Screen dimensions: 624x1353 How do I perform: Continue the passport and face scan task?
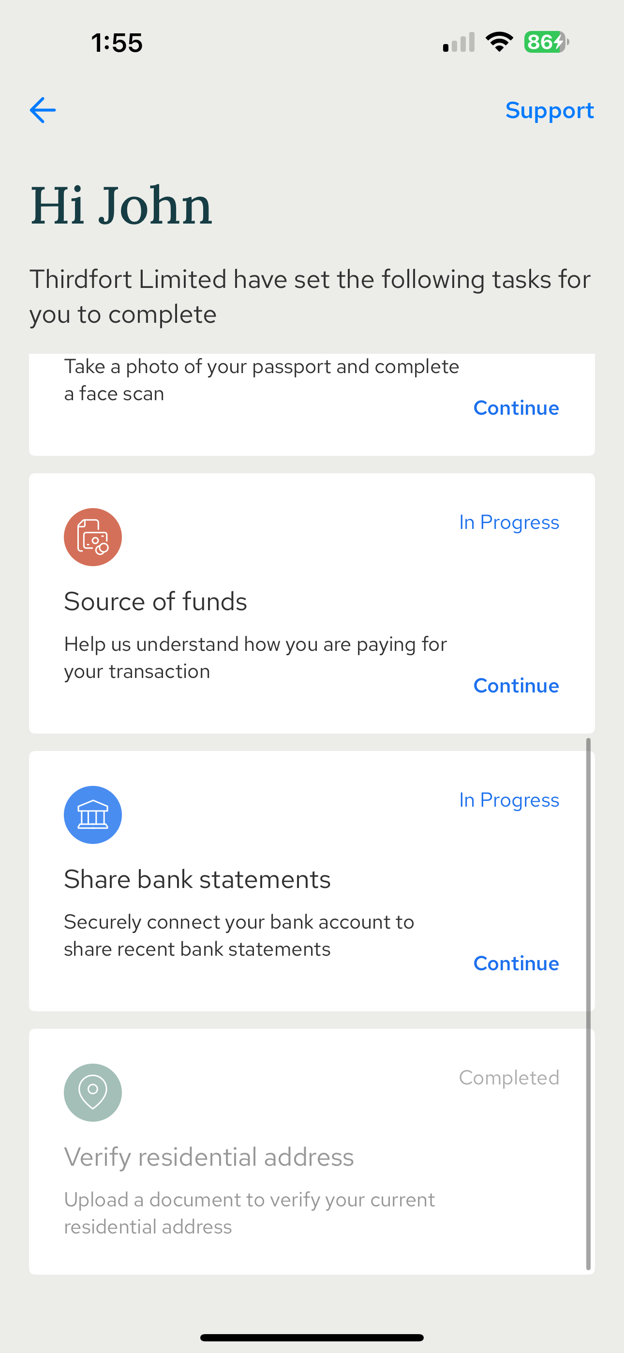point(516,408)
